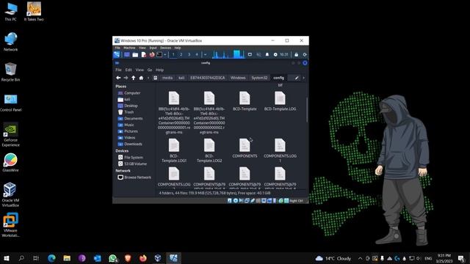Open Recycle Bin desktop icon

pos(10,72)
